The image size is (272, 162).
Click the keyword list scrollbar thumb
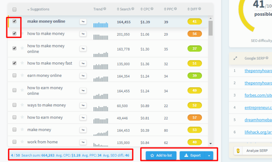(x=210, y=28)
